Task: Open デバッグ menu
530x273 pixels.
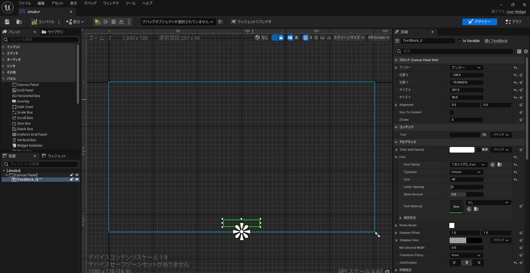Action: [x=90, y=3]
